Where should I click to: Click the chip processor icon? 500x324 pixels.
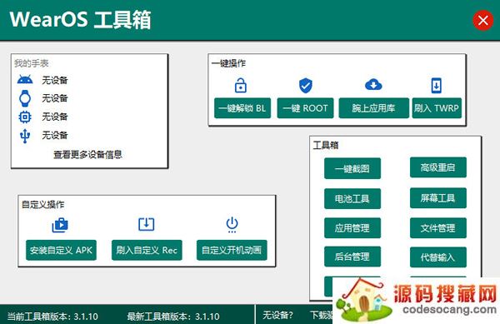tap(25, 117)
